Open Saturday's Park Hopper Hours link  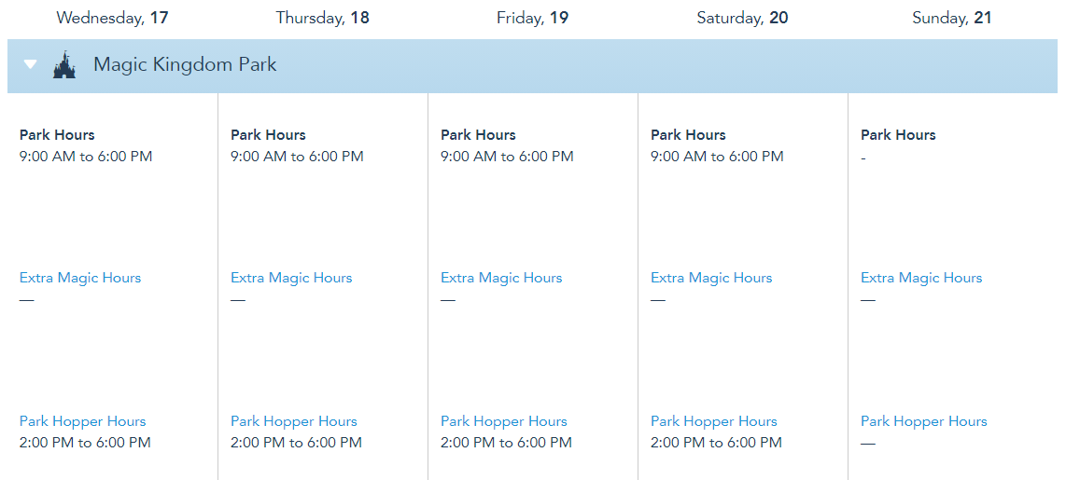click(714, 421)
